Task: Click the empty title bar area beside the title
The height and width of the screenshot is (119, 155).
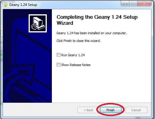Action: (78, 5)
